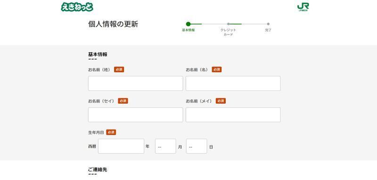377x180 pixels.
Task: Select the クレジットカード progress step
Action: point(228,29)
